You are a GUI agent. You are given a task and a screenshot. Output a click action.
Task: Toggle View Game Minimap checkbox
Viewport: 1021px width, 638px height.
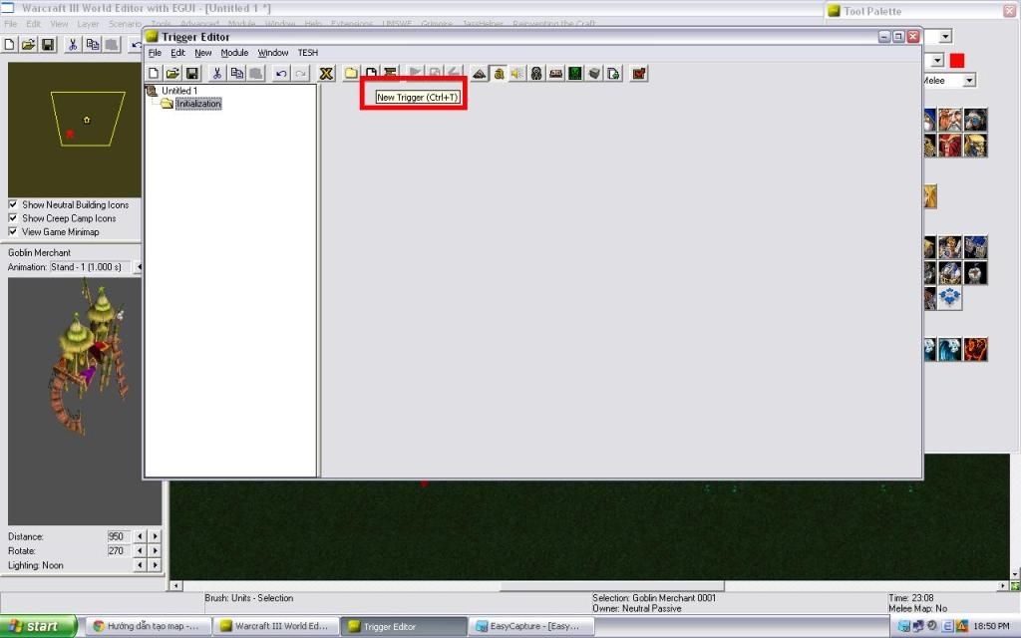tap(12, 231)
